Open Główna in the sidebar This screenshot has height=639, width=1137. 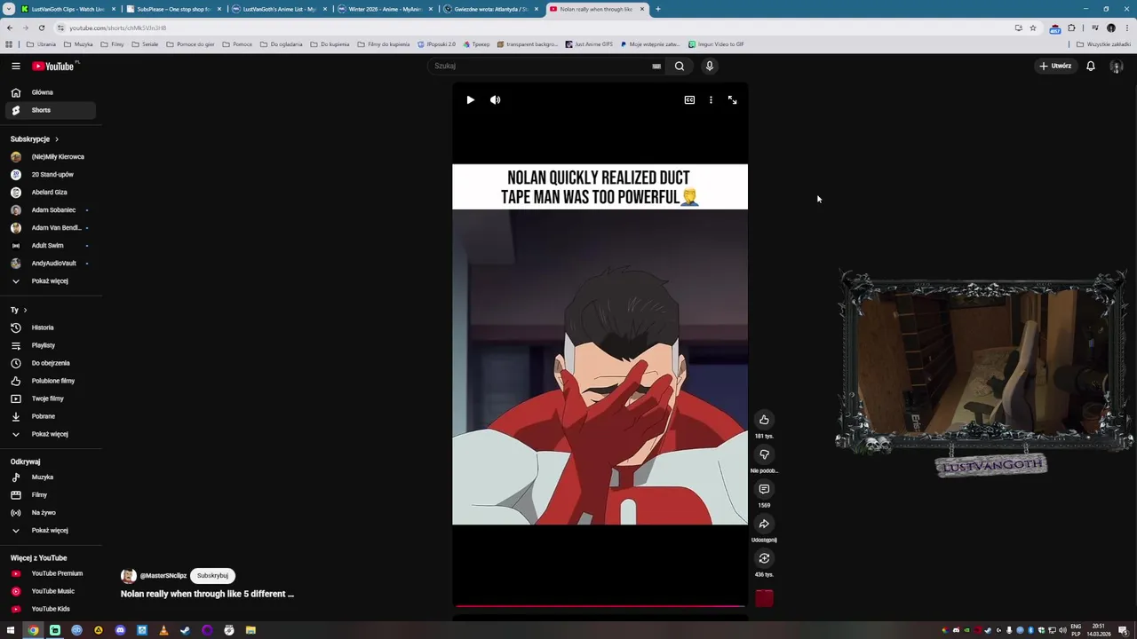(50, 92)
